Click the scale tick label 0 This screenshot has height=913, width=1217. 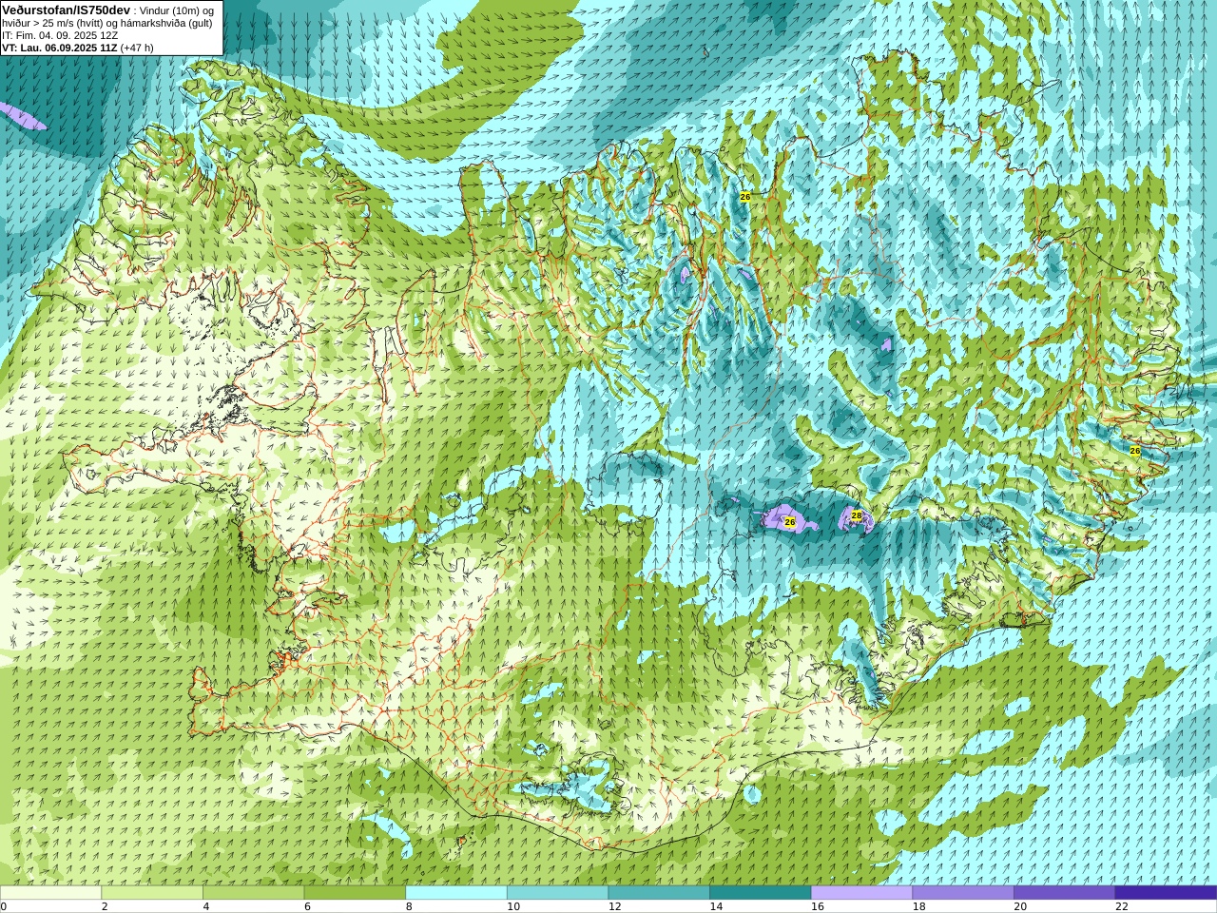click(4, 906)
